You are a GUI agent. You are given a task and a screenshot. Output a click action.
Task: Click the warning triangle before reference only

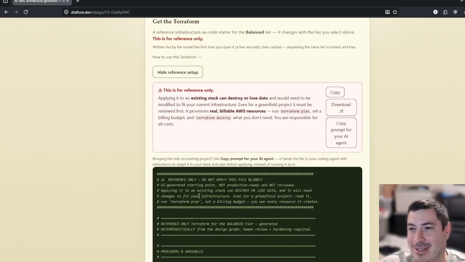tap(160, 90)
